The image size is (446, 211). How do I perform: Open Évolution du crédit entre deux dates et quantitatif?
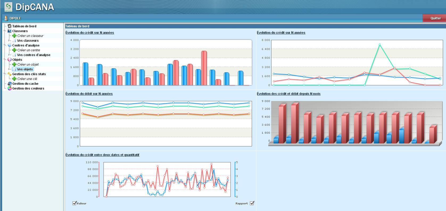pyautogui.click(x=102, y=155)
